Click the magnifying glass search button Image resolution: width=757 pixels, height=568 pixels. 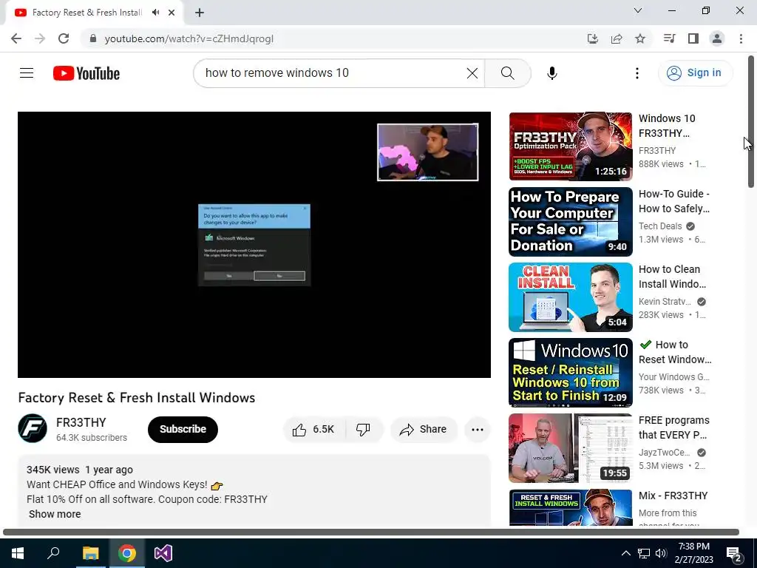[x=507, y=73]
